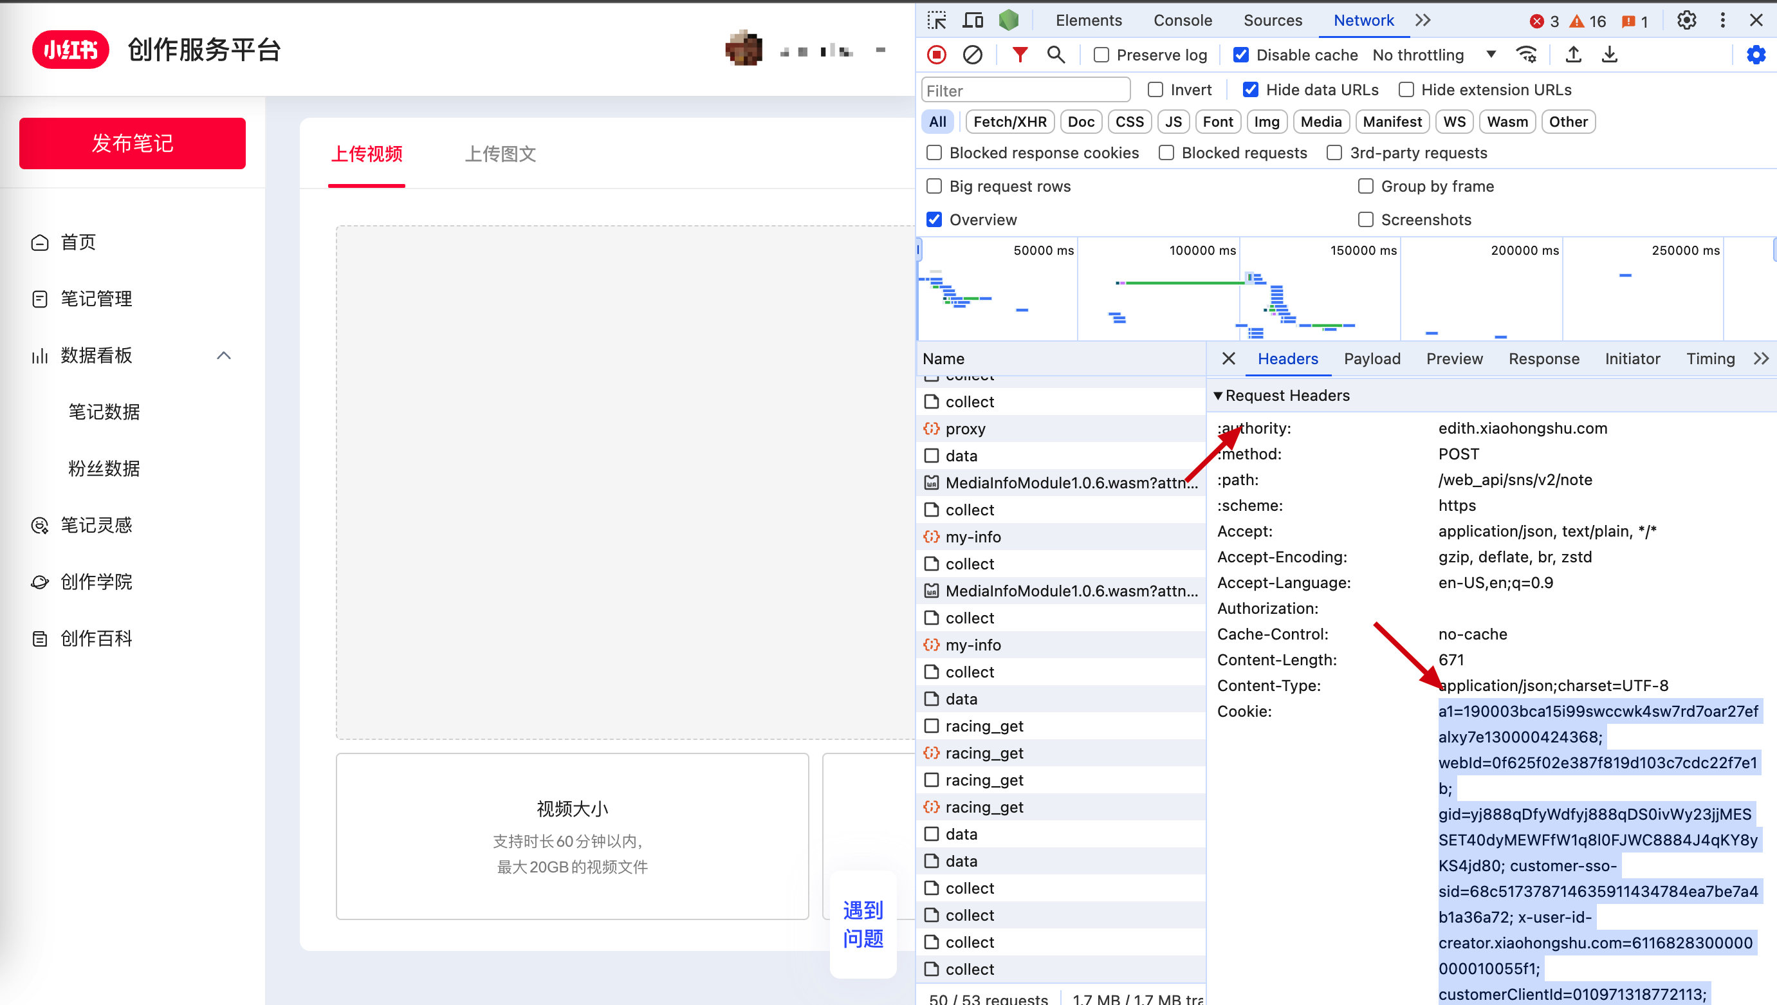Click the inspect element selector icon
This screenshot has width=1777, height=1005.
937,21
